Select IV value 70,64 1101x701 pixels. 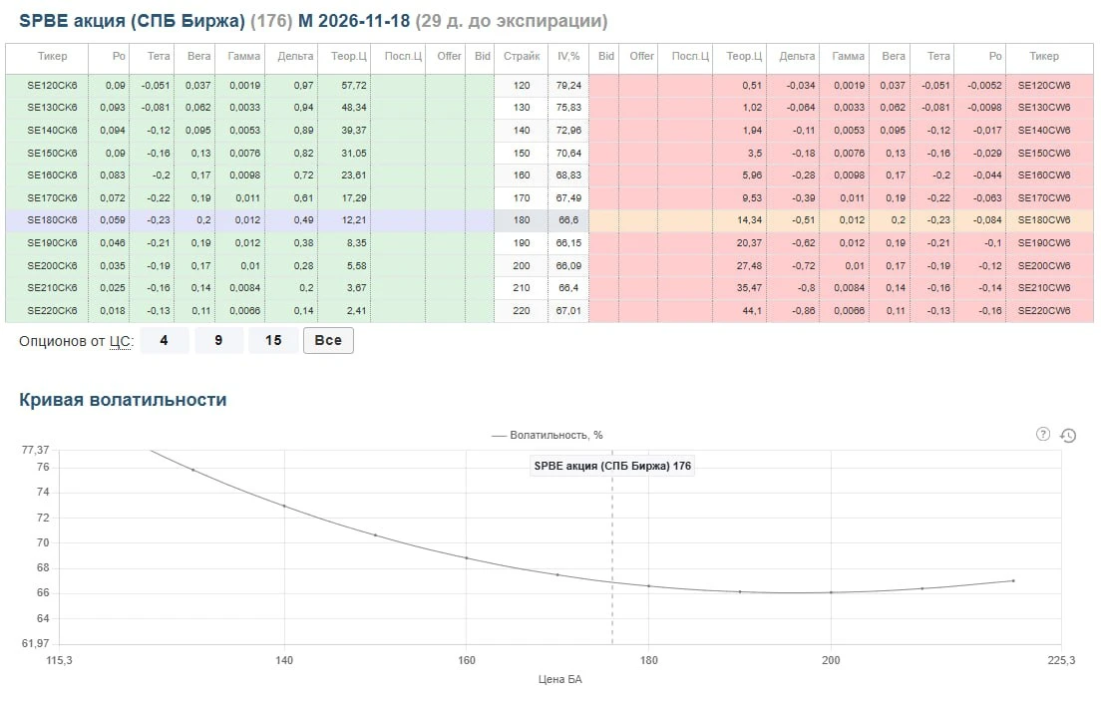568,153
